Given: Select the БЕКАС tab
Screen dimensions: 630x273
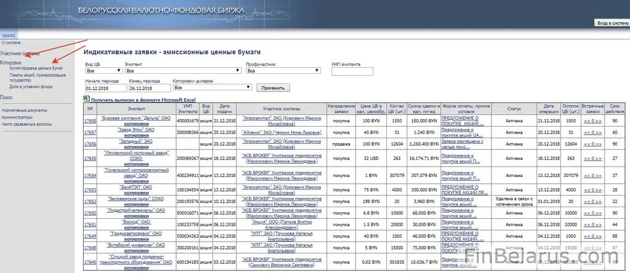Looking at the screenshot, I should [x=9, y=35].
